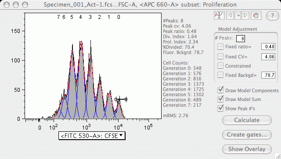The width and height of the screenshot is (281, 159).
Task: Click the 'Peak ratio: 0.48' statistic
Action: click(180, 31)
